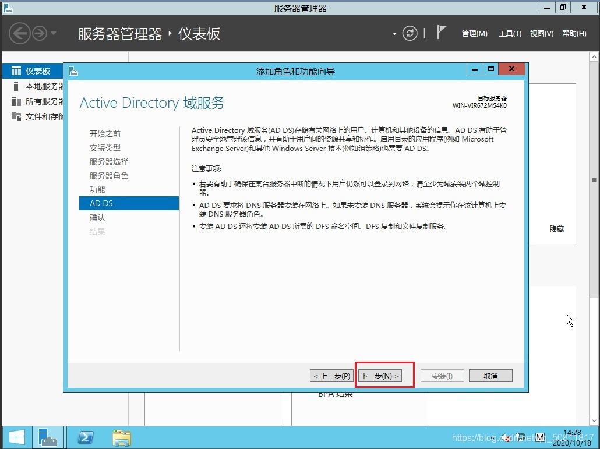Image resolution: width=600 pixels, height=449 pixels.
Task: Expand dropdown arrow left of refresh
Action: pyautogui.click(x=394, y=34)
